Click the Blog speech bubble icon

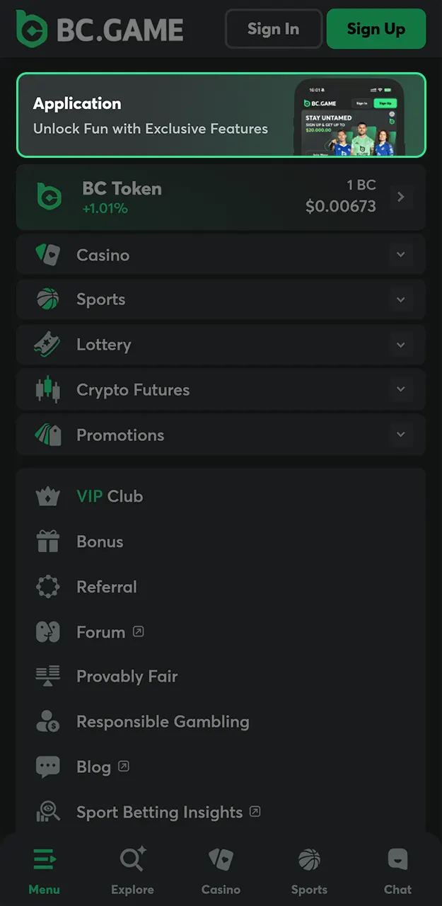[x=48, y=767]
